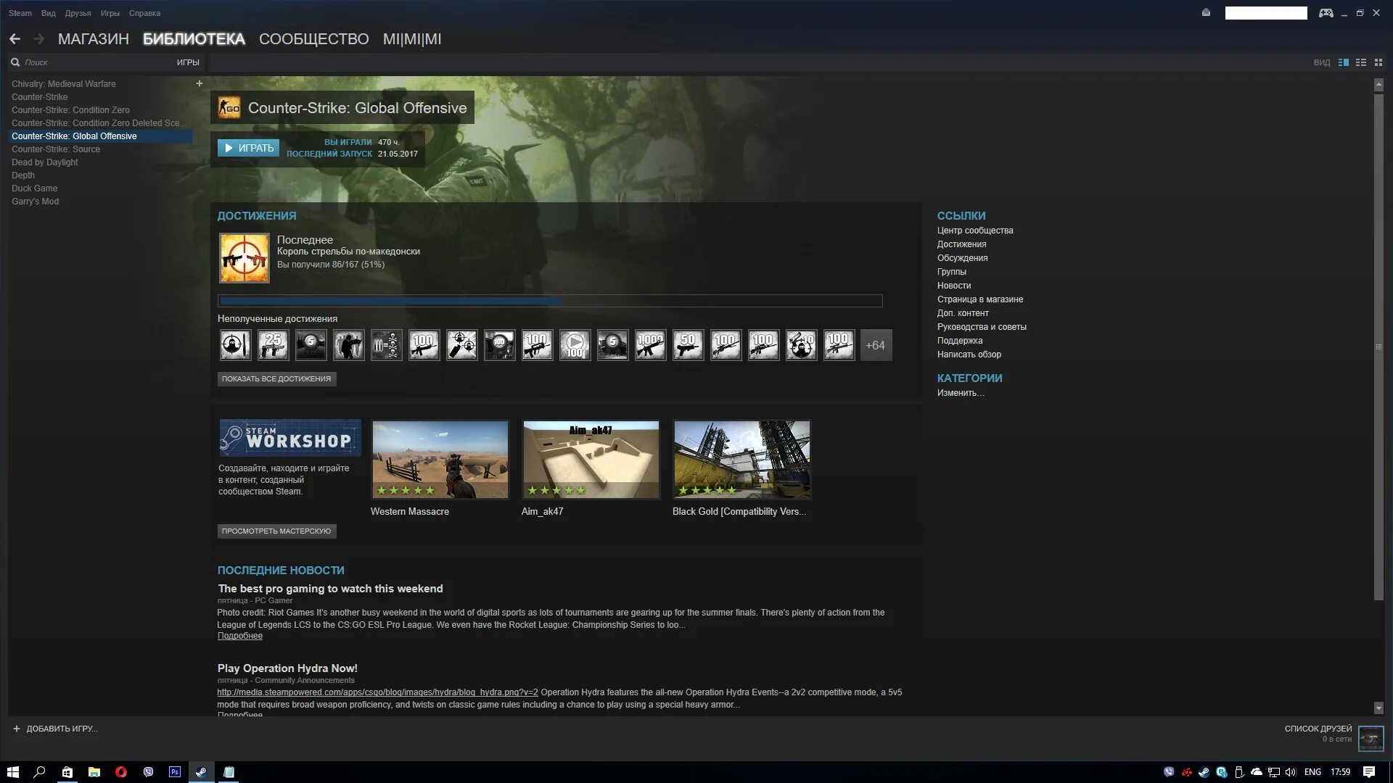Screen dimensions: 1393x783
Task: Switch library to detail view
Action: click(1344, 62)
